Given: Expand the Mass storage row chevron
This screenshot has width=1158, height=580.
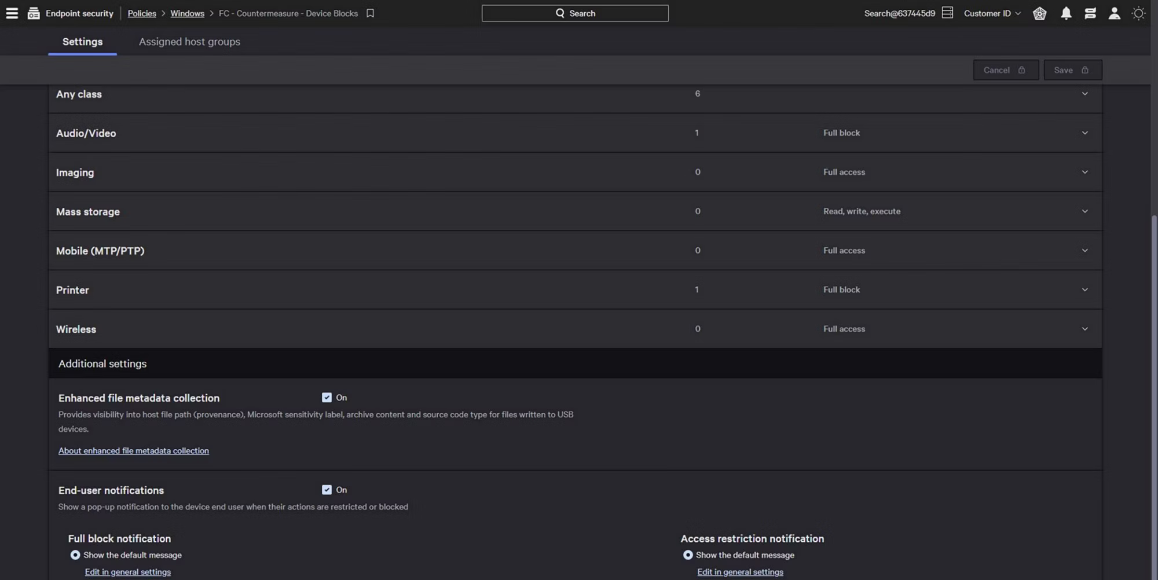Looking at the screenshot, I should [1084, 211].
